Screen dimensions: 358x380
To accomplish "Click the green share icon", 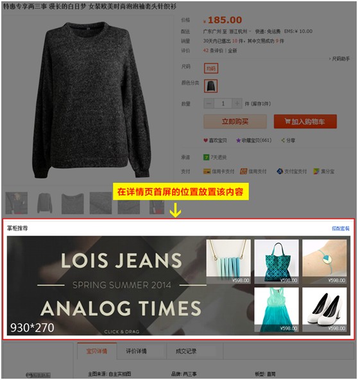I will point(283,141).
